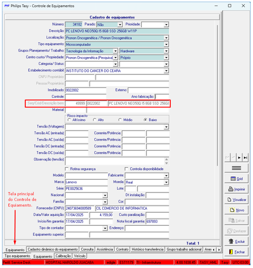The height and width of the screenshot is (268, 253).
Task: Switch to bottom Tipo equipamento tab
Action: coord(17,256)
